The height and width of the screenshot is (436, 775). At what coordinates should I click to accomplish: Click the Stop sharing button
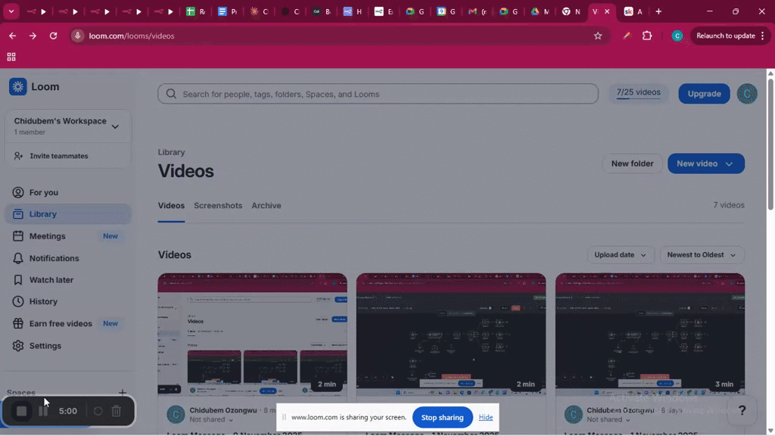[x=442, y=417]
